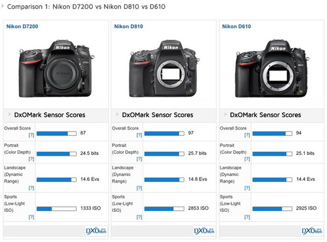View the Nikon D610 camera image

coord(273,69)
